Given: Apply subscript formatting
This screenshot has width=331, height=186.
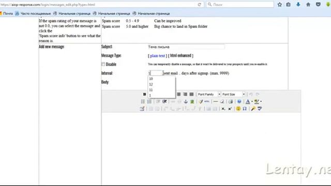Looking at the screenshot, I should [223, 109].
